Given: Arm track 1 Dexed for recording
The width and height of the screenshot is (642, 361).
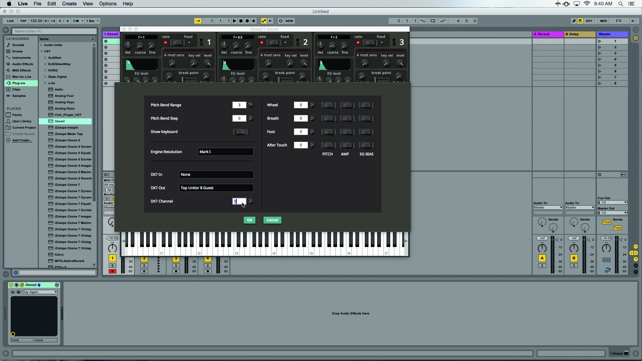Looking at the screenshot, I should [x=112, y=271].
